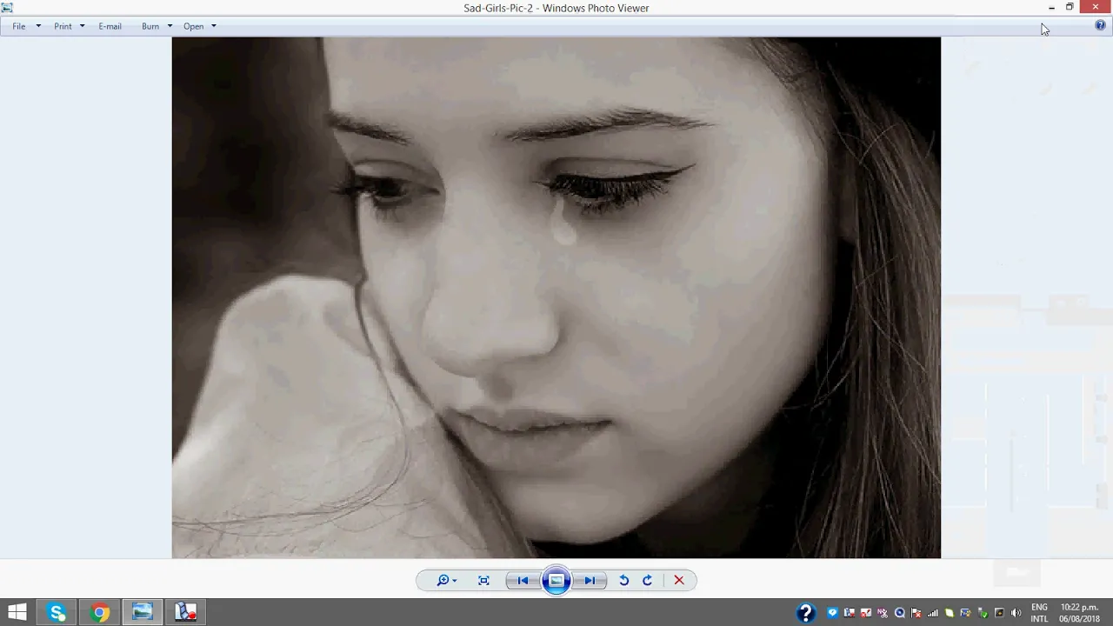
Task: Open the Windows Start menu
Action: click(x=17, y=612)
